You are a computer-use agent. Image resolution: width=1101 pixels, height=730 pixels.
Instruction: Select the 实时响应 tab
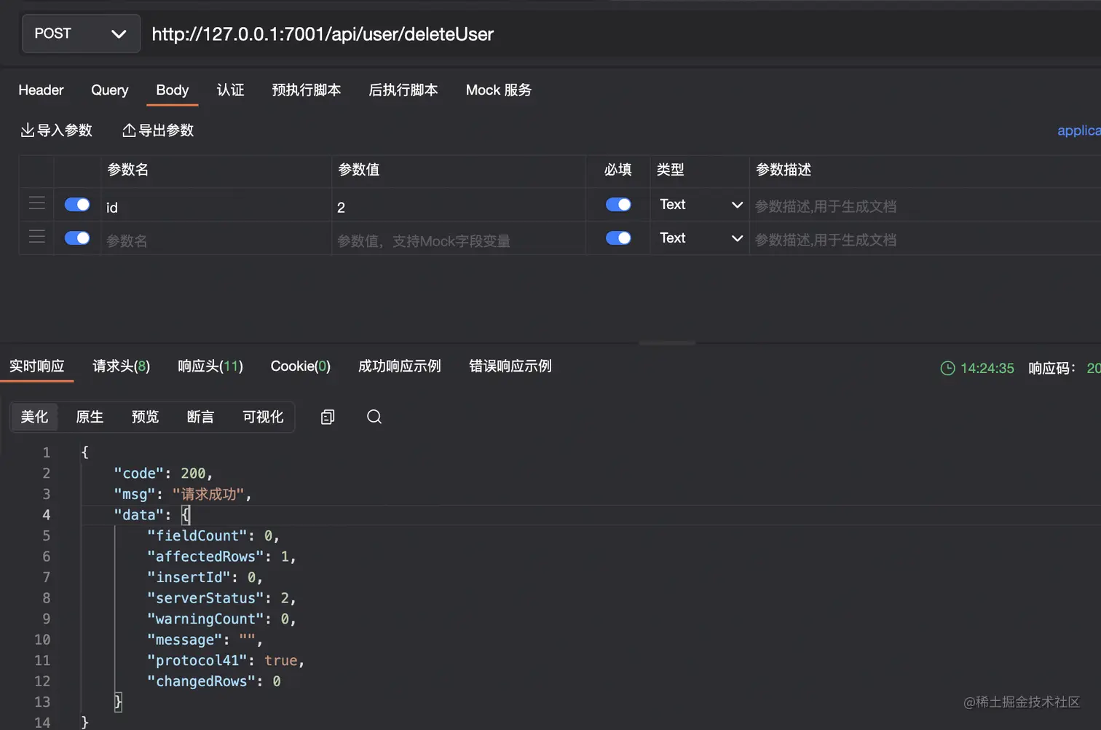tap(37, 366)
